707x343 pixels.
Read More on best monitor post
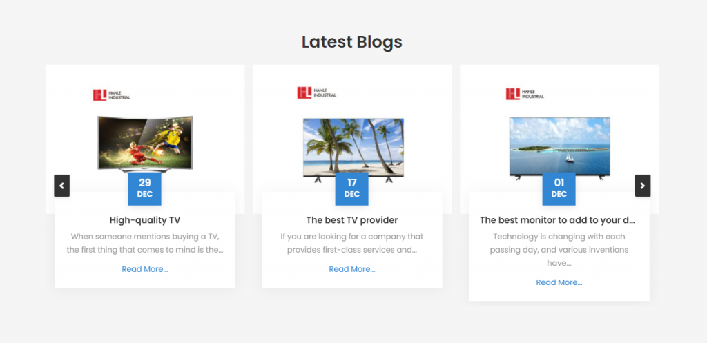point(559,282)
